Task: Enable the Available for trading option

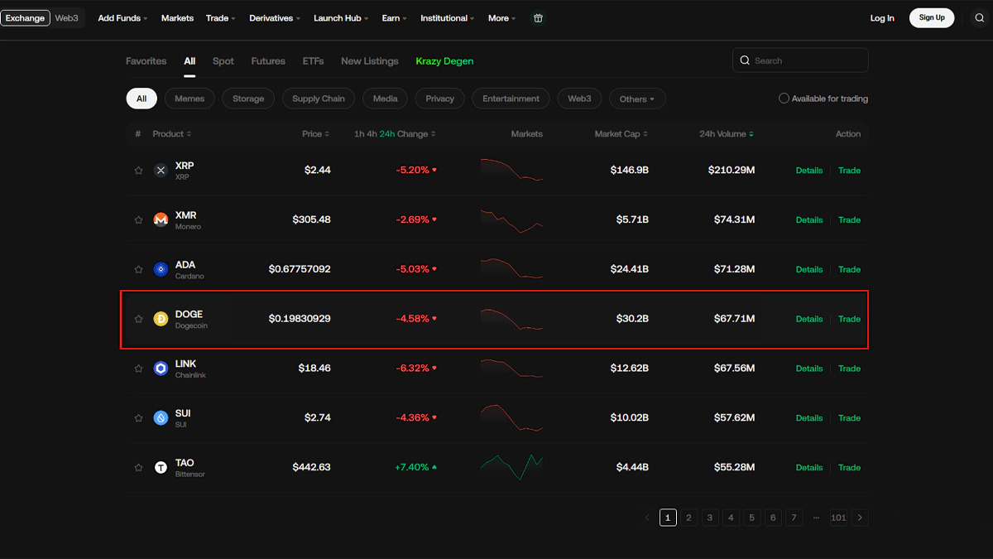Action: click(784, 99)
